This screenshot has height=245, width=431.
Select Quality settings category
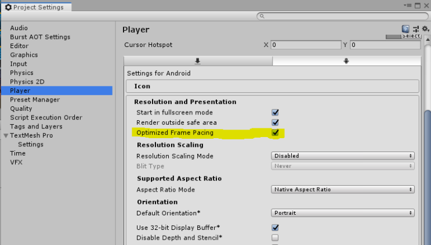tap(21, 109)
